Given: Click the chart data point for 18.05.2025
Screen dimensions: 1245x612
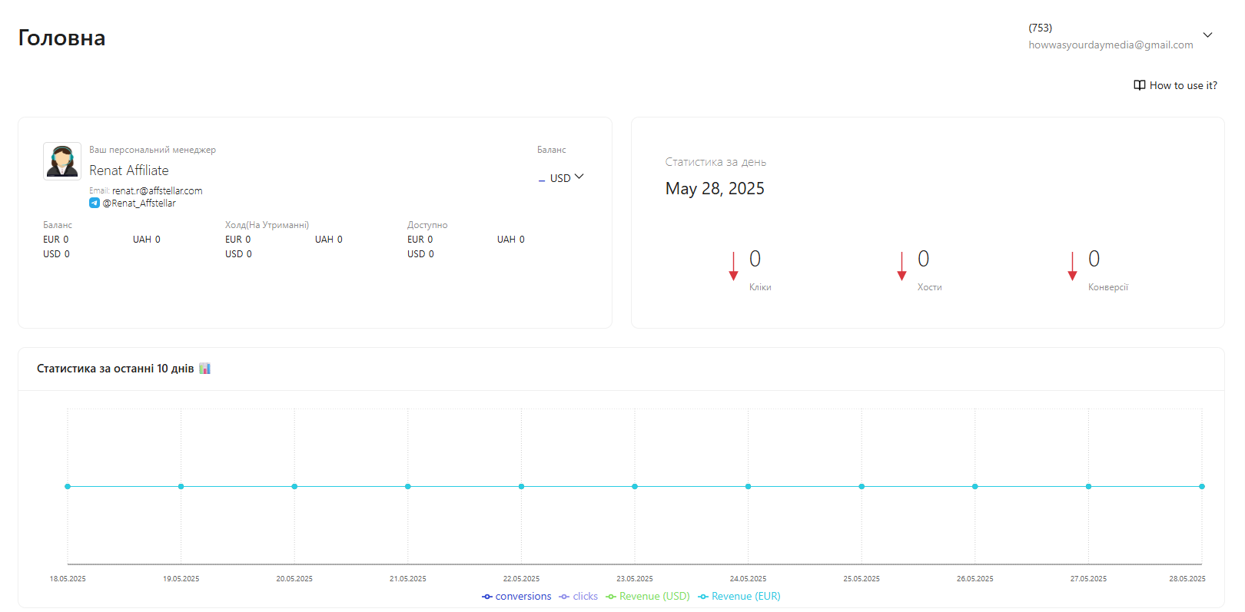Looking at the screenshot, I should coord(68,486).
